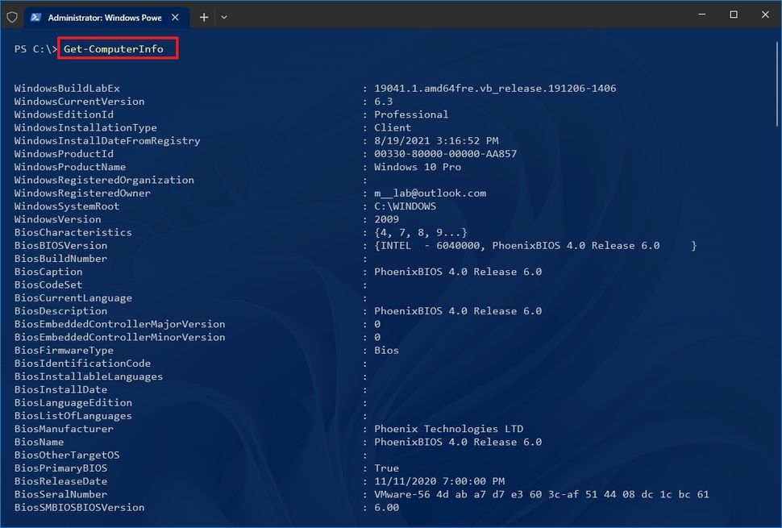Click the maximize button of the window
The image size is (782, 528).
tap(733, 15)
